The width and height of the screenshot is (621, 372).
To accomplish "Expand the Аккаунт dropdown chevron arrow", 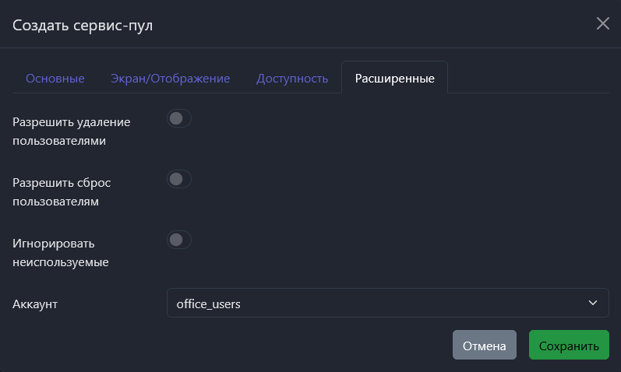I will pos(593,303).
